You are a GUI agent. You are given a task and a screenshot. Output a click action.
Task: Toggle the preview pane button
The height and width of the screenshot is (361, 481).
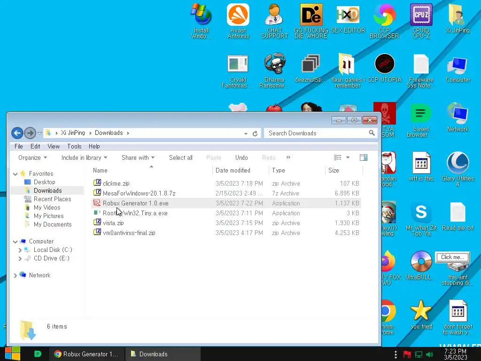tap(364, 157)
